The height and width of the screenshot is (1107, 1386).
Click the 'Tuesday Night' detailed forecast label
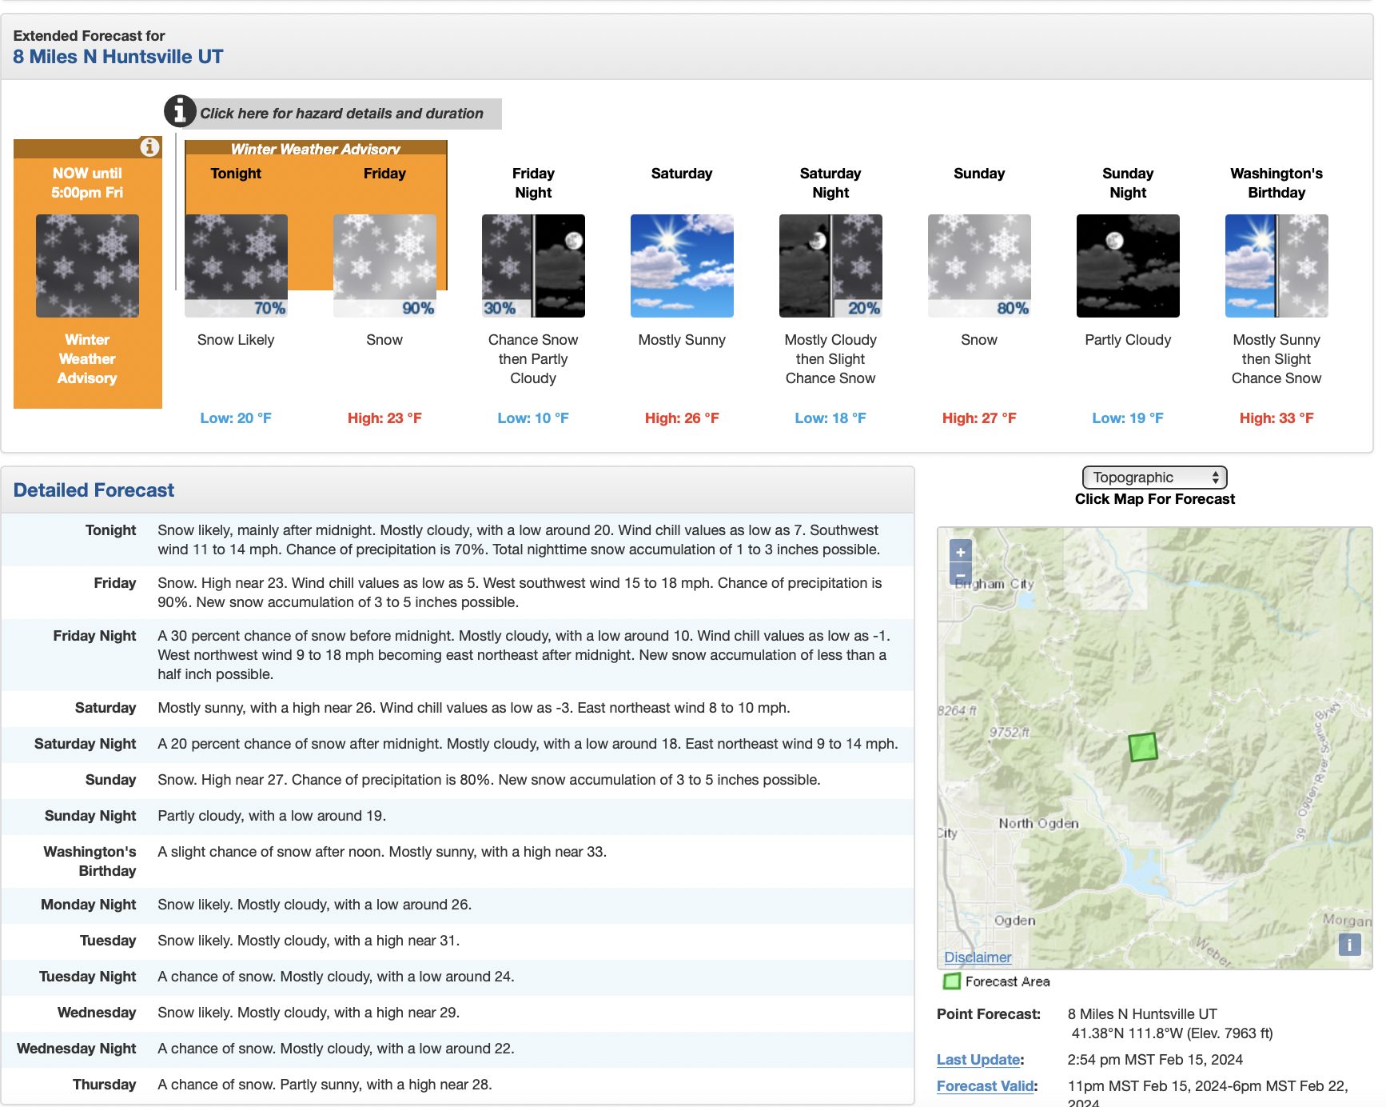(x=88, y=977)
